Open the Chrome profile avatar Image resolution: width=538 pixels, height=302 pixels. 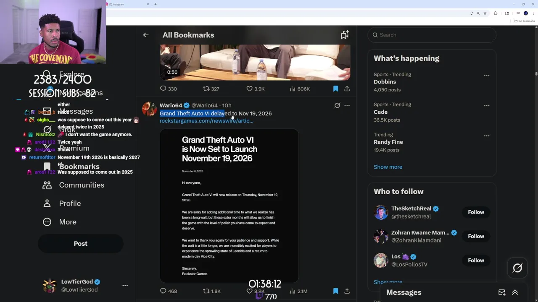point(526,13)
